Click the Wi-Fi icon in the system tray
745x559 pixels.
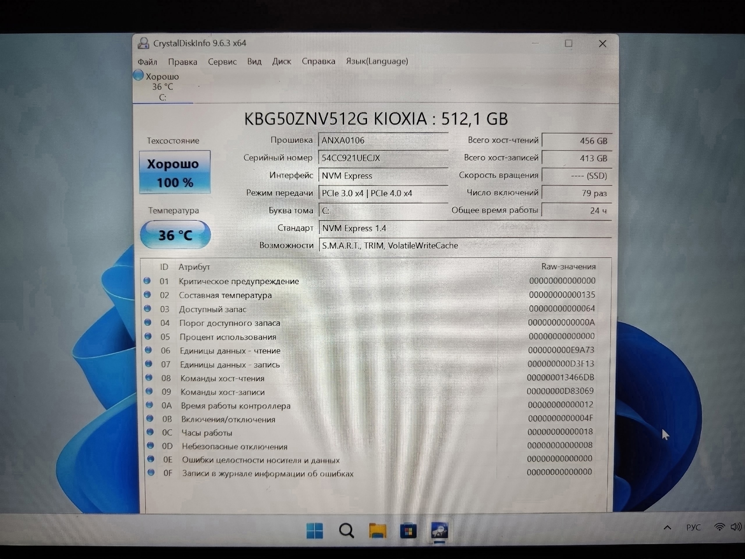[719, 527]
